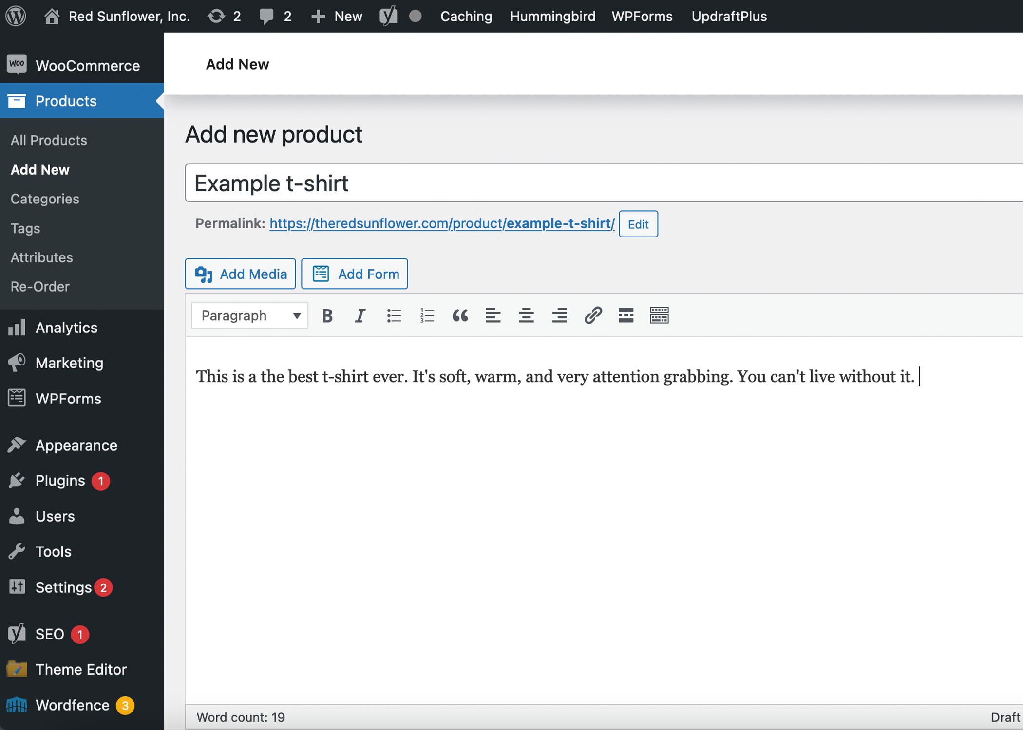
Task: Open WooCommerce in the sidebar
Action: [x=82, y=65]
